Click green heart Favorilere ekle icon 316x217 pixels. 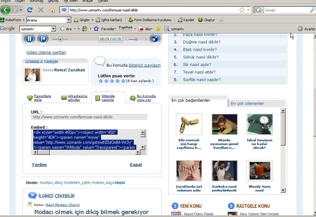coord(30,98)
